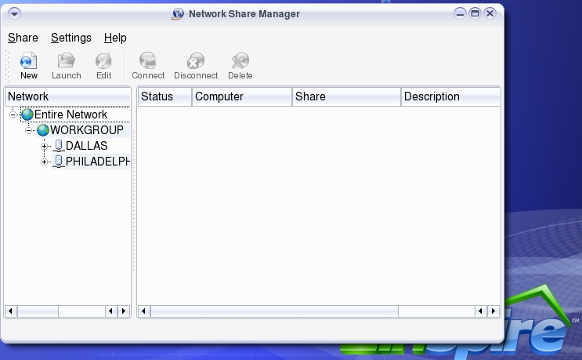Expand the DALLAS tree node
Image resolution: width=582 pixels, height=360 pixels.
tap(45, 146)
